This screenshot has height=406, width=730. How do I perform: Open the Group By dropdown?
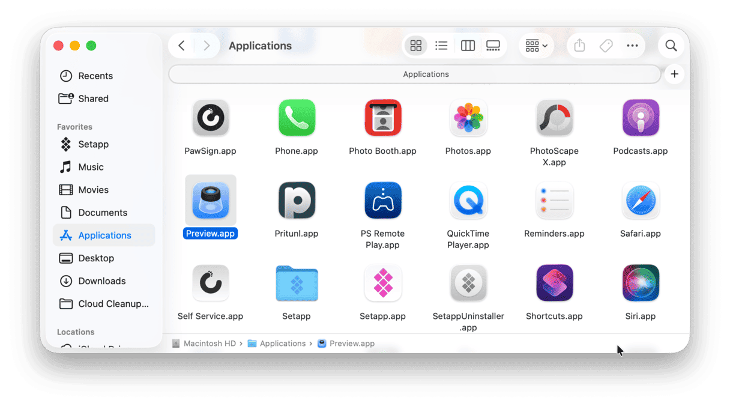[536, 46]
